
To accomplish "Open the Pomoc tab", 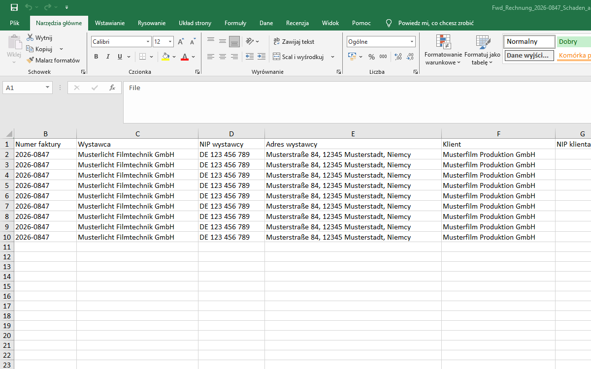I will click(361, 23).
